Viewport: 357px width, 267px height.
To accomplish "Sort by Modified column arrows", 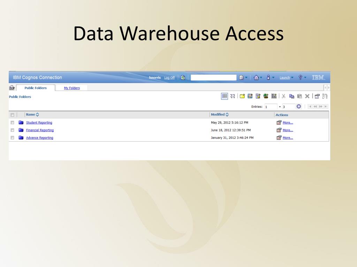I will [x=227, y=115].
